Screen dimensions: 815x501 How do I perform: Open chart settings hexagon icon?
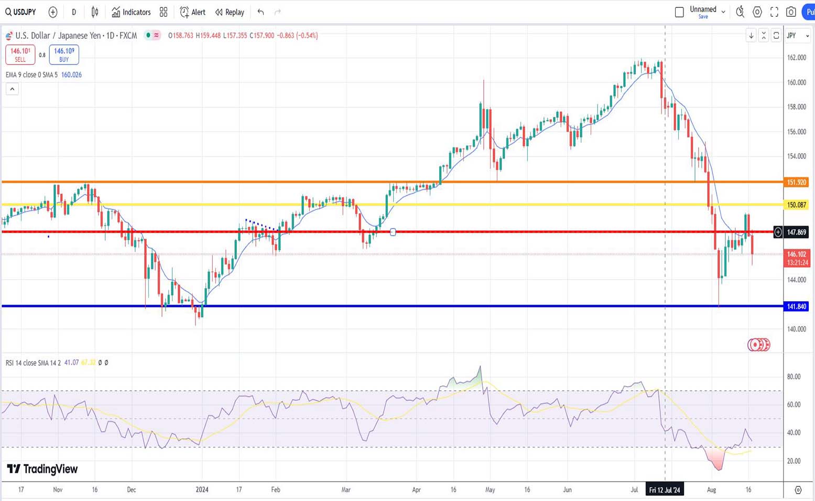757,12
